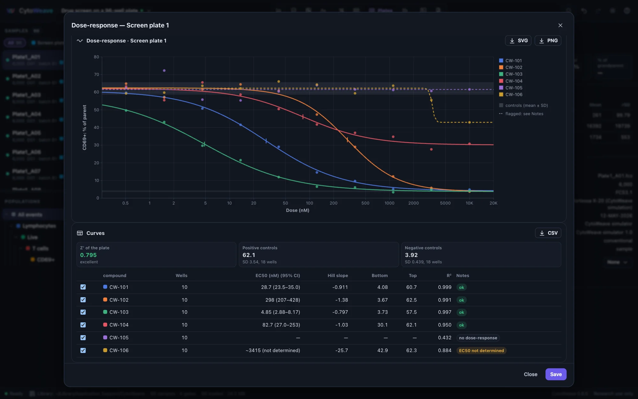Click the Hill slope column header
Screen dimensions: 638x399
click(x=338, y=275)
